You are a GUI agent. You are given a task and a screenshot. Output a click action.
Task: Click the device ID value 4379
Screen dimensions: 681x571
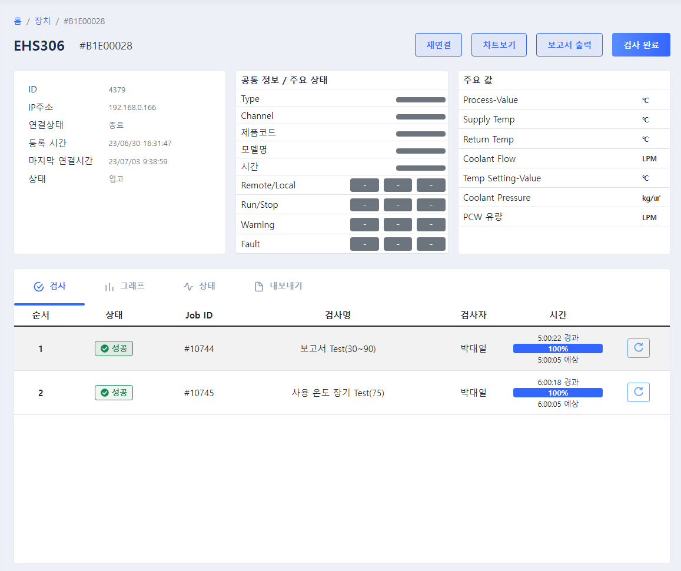pyautogui.click(x=117, y=90)
